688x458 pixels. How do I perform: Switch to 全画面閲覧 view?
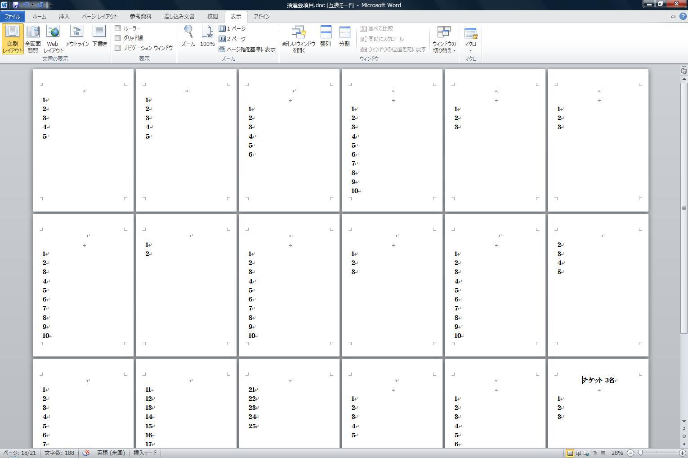tap(33, 39)
